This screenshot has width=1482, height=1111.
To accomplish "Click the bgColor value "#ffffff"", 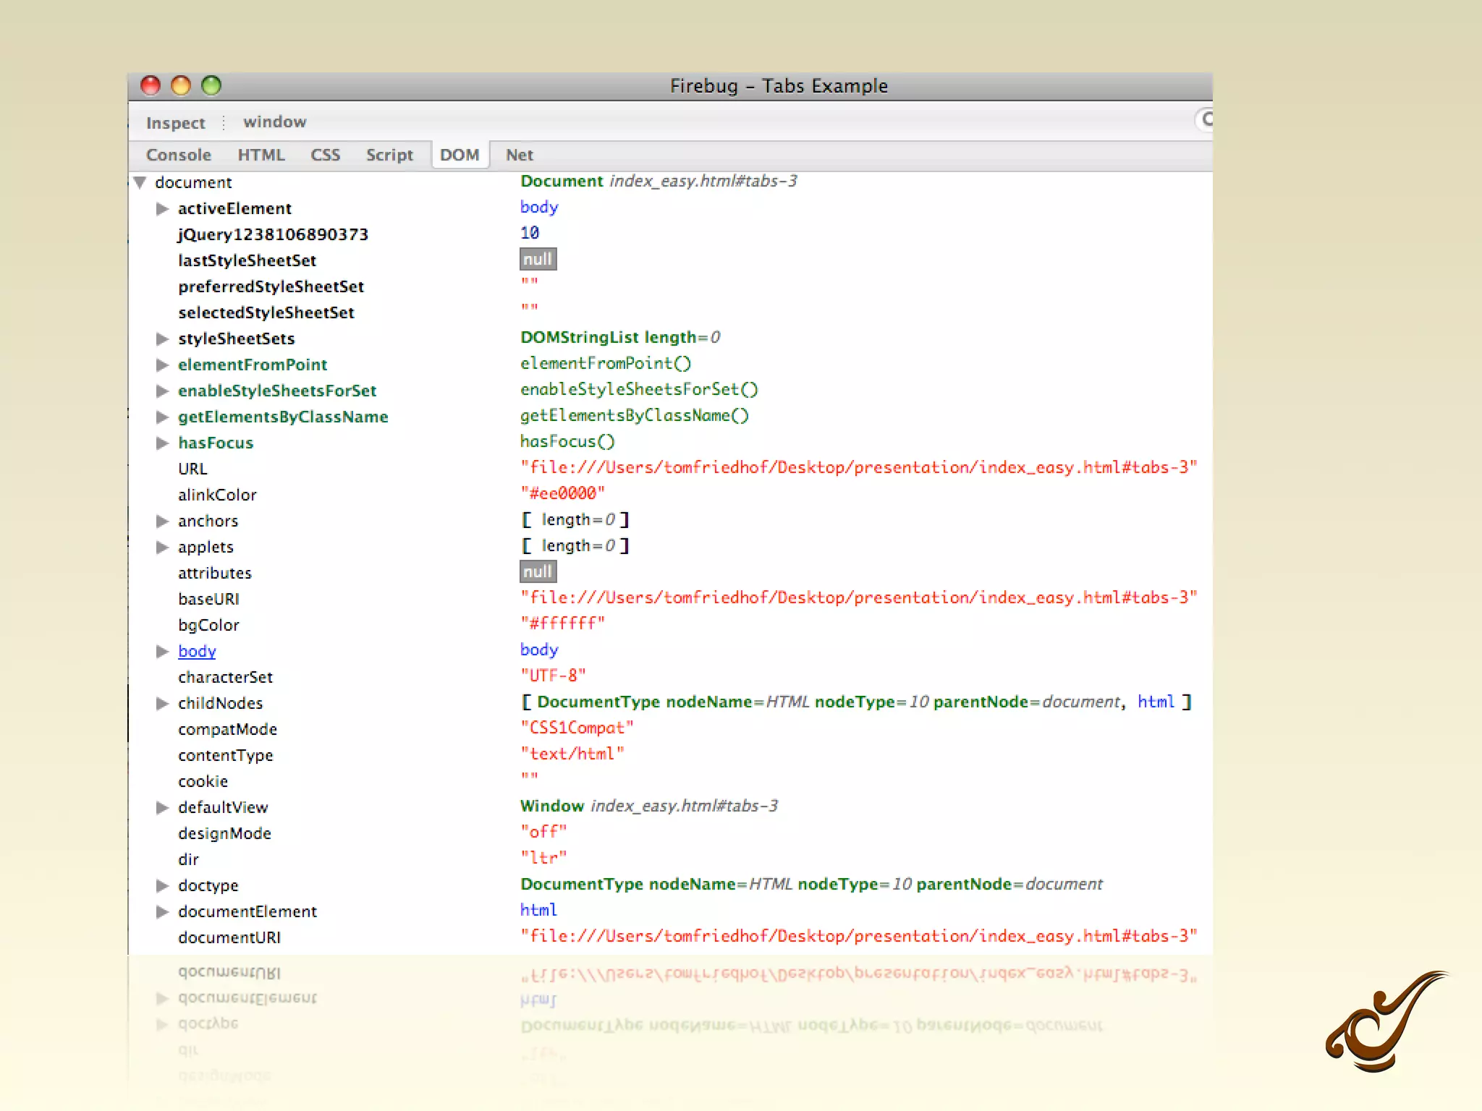I will coord(563,623).
